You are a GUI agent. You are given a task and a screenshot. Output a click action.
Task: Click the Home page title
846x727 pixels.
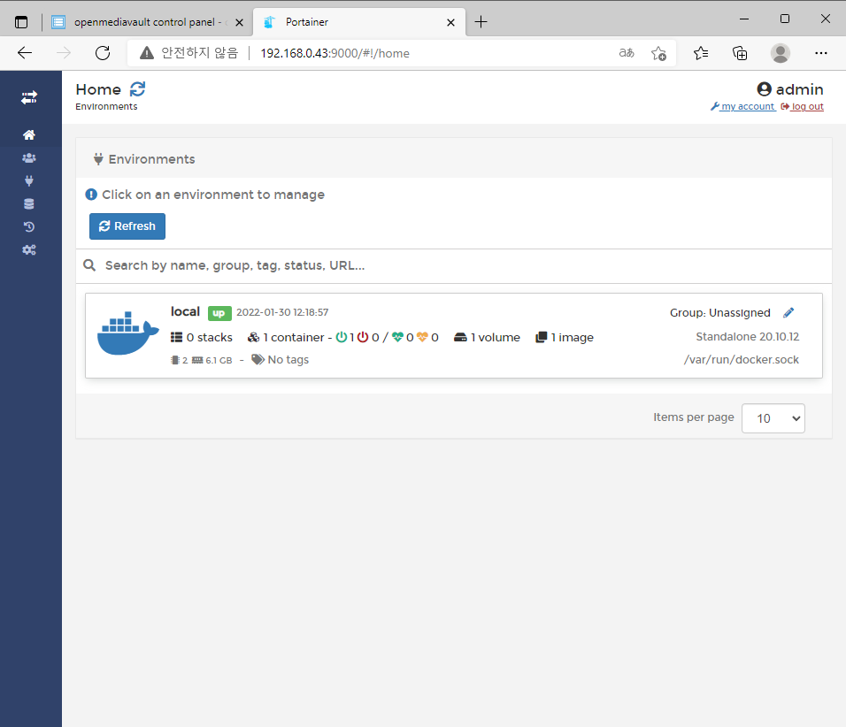coord(98,89)
